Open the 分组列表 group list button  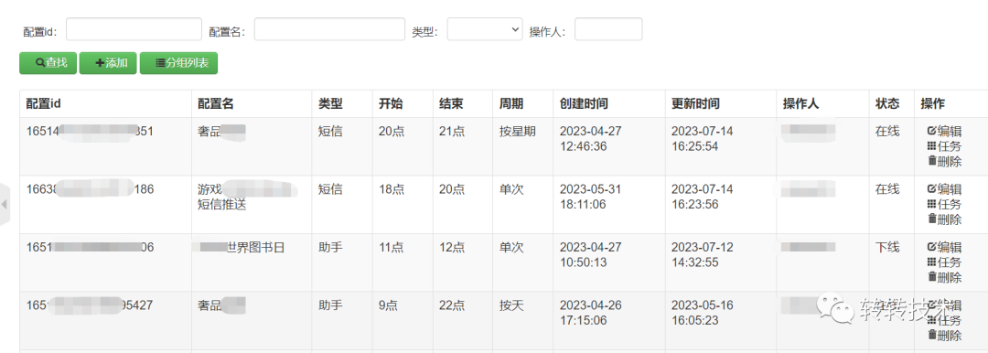click(x=179, y=63)
